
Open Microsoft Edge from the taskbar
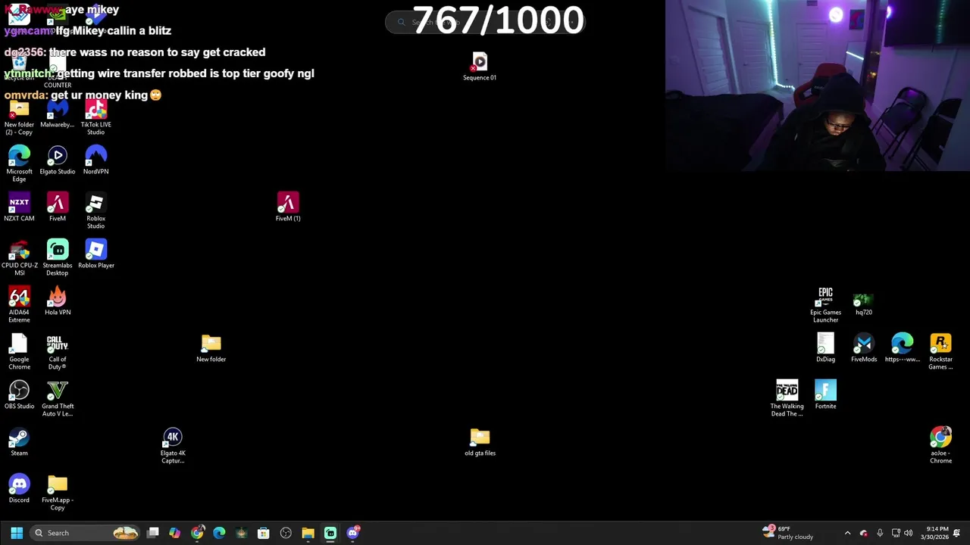[x=219, y=533]
